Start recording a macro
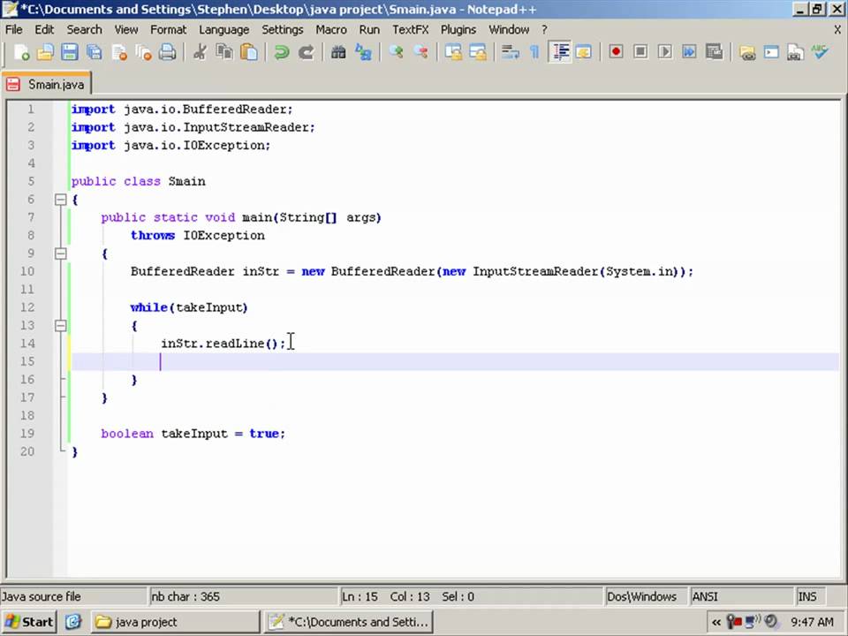The height and width of the screenshot is (636, 848). click(x=616, y=52)
